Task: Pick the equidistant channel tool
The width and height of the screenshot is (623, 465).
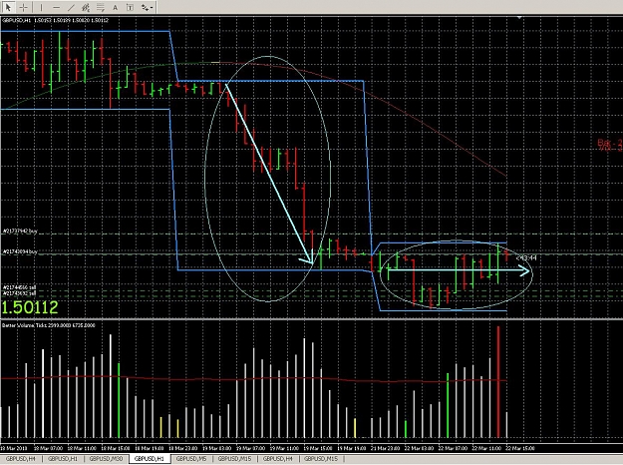Action: (86, 7)
